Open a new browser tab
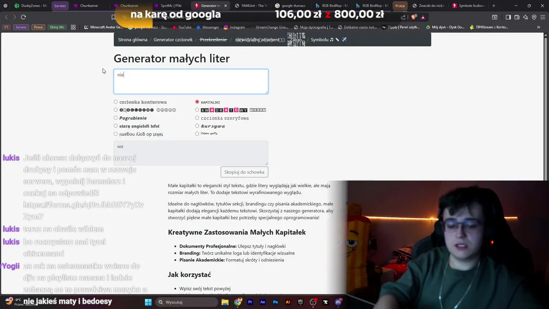Image resolution: width=549 pixels, height=309 pixels. (494, 6)
